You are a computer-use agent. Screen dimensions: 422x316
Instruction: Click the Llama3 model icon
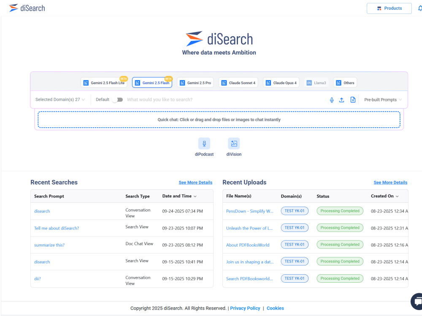tap(309, 83)
